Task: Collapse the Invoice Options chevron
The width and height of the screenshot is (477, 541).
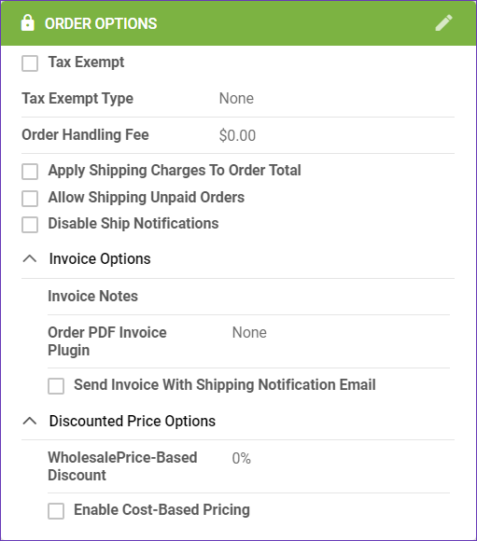Action: tap(30, 258)
